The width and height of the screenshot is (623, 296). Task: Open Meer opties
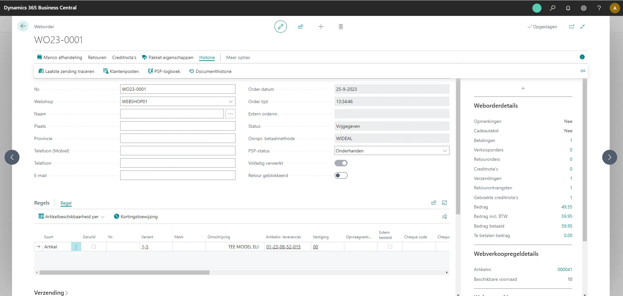(x=238, y=57)
